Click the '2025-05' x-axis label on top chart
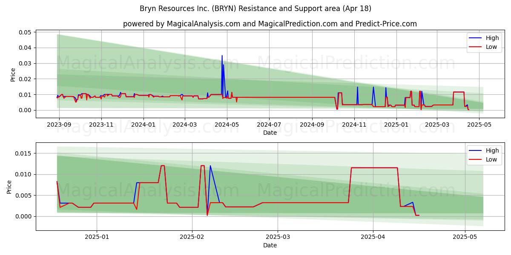 479,125
